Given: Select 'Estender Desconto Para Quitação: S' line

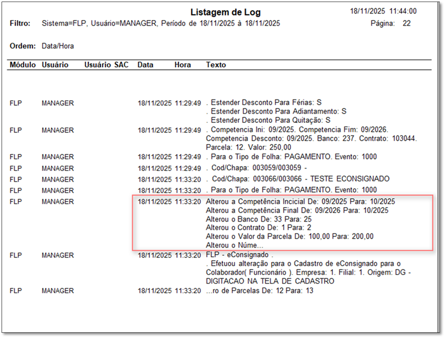Looking at the screenshot, I should click(x=268, y=120).
